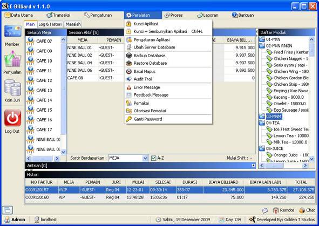Screen dimensions: 319x226
Task: Collapse the 05-JUICE category
Action: click(x=262, y=148)
